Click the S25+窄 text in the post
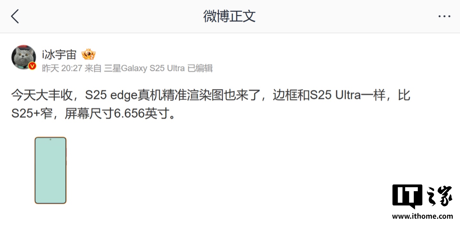The image size is (460, 225). [x=32, y=114]
